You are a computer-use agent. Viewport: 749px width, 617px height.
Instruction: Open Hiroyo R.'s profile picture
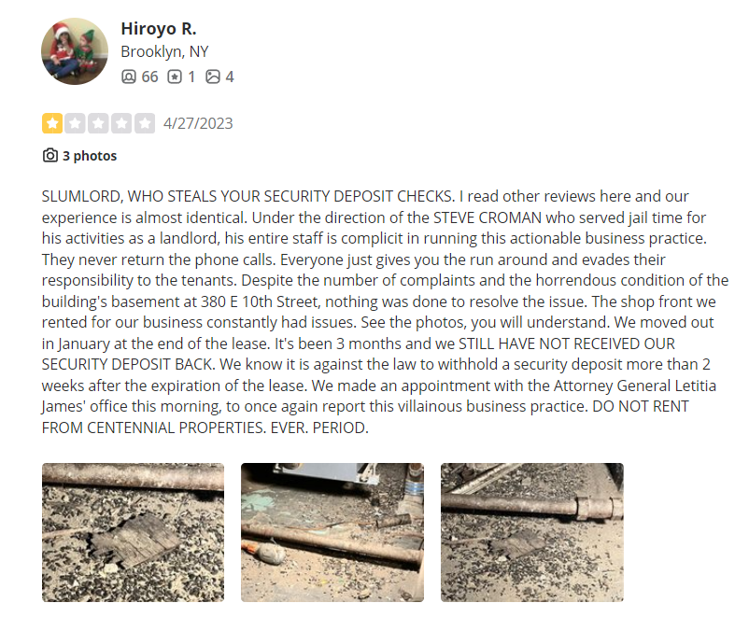click(x=75, y=51)
